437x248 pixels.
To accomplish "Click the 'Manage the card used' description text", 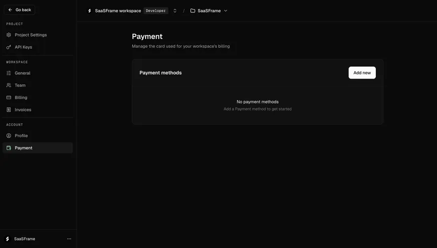I will [181, 46].
